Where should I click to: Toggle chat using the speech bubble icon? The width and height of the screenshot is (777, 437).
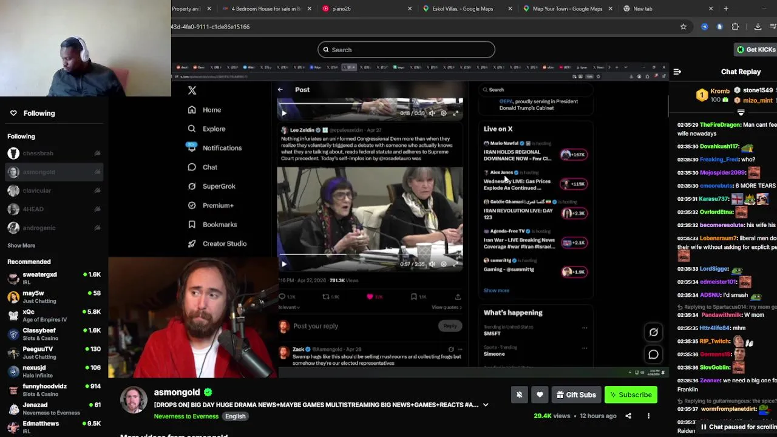tap(653, 354)
